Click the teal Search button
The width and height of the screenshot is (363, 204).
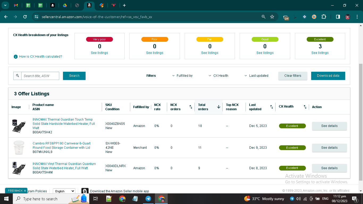coord(74,76)
